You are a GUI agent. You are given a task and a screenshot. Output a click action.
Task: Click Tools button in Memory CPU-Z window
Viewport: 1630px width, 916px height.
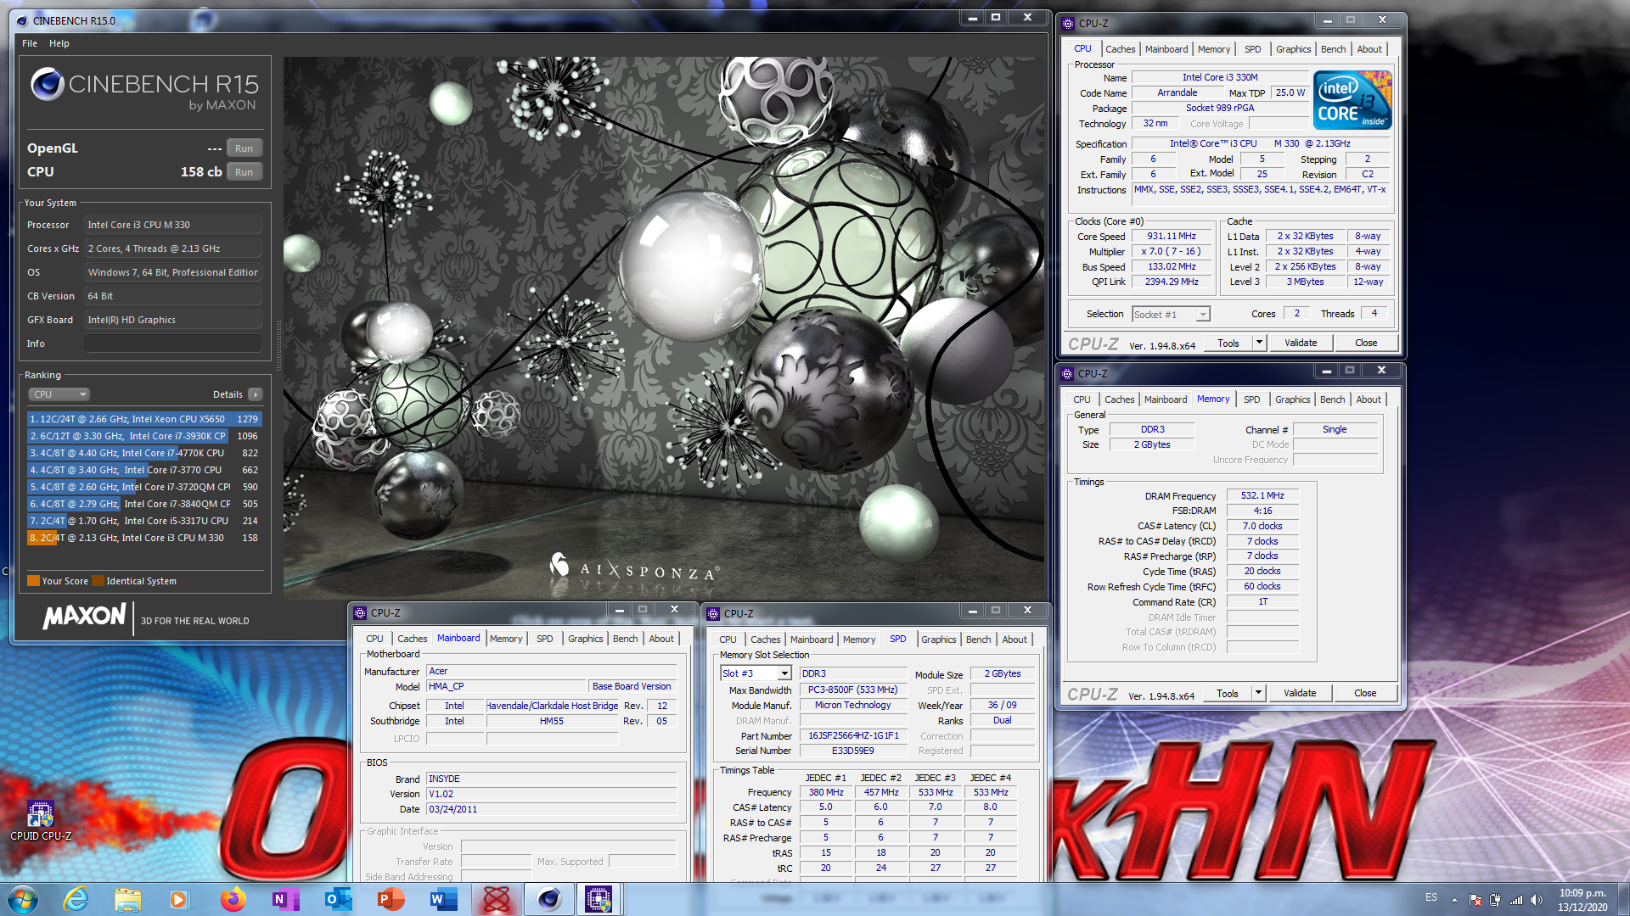1228,693
